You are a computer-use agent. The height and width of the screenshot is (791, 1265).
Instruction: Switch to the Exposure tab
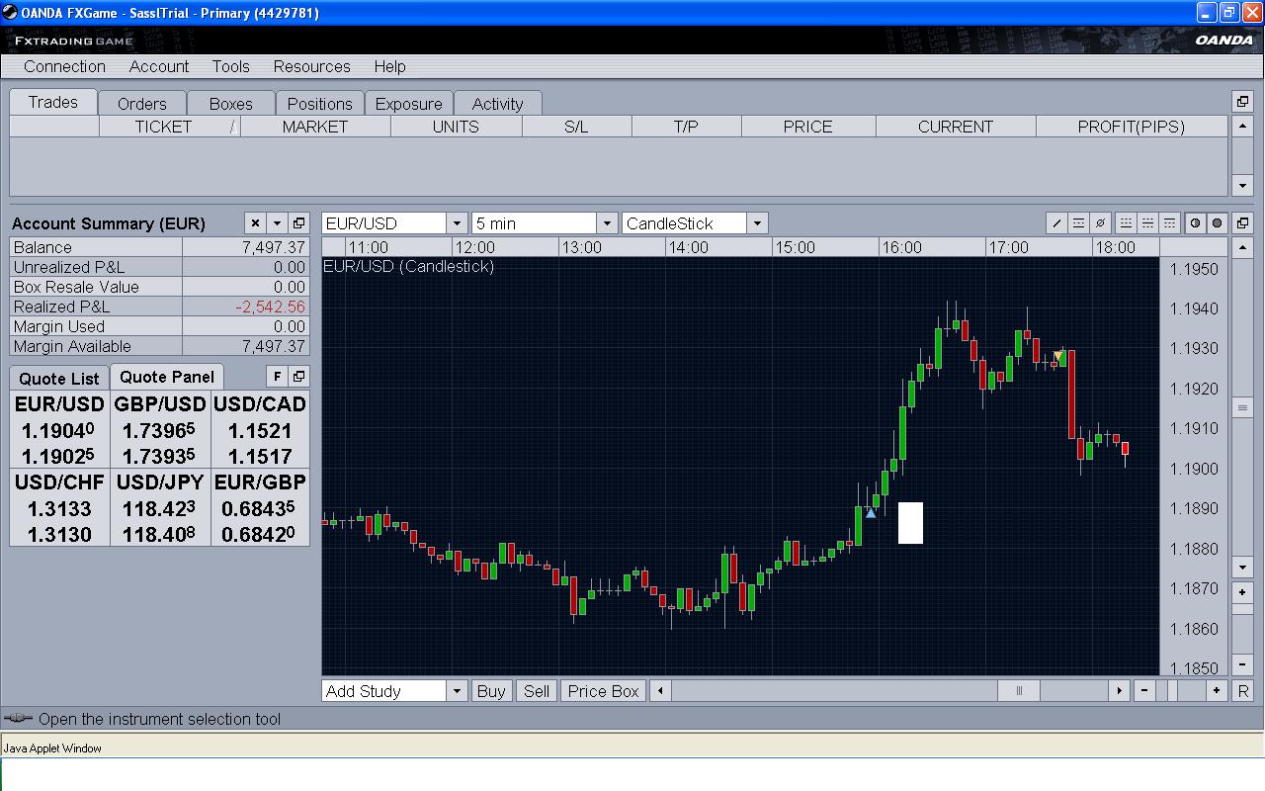coord(409,104)
